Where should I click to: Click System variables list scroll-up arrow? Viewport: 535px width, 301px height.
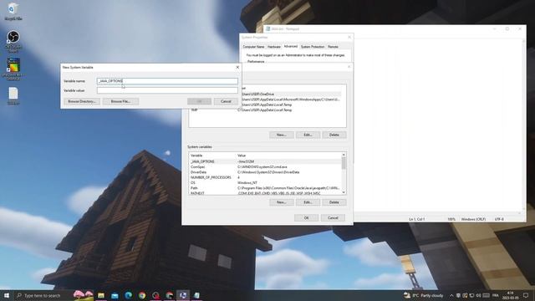[x=344, y=155]
